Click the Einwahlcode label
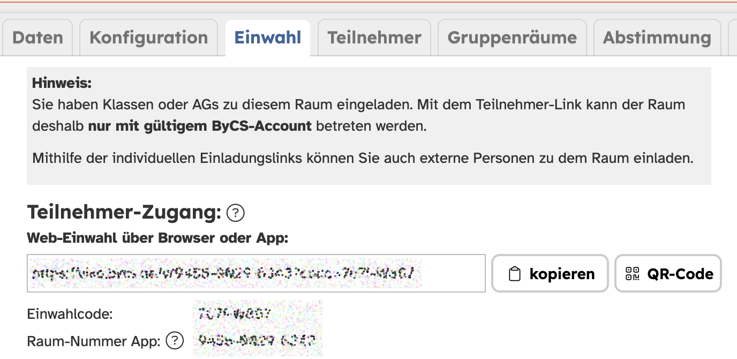737x359 pixels. click(x=70, y=314)
